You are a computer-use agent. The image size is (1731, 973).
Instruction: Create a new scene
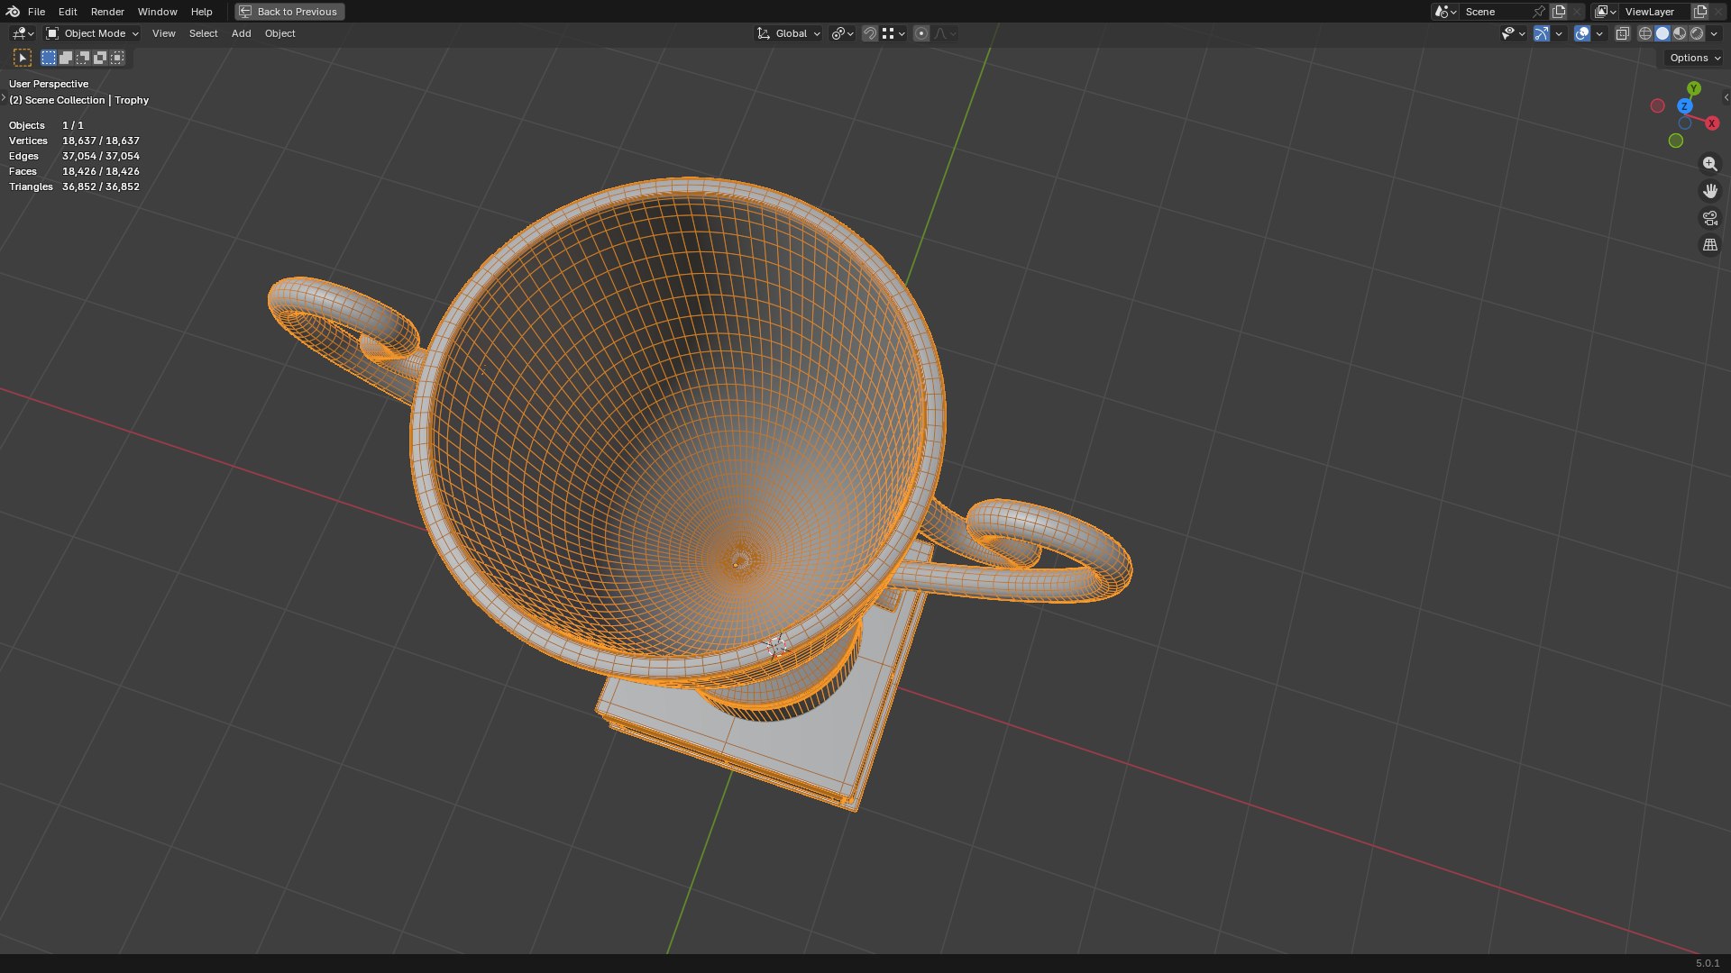(1559, 12)
